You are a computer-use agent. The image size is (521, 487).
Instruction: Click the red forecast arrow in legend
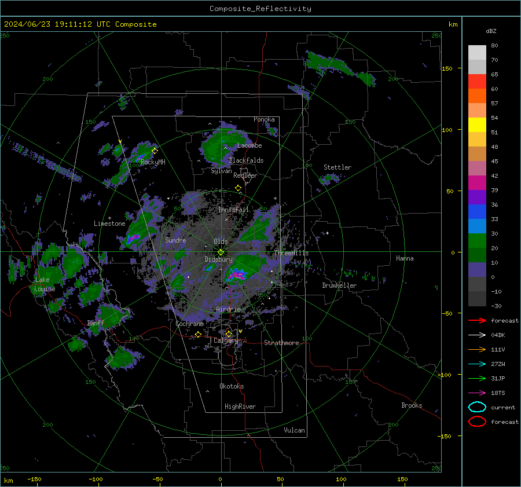pyautogui.click(x=477, y=320)
